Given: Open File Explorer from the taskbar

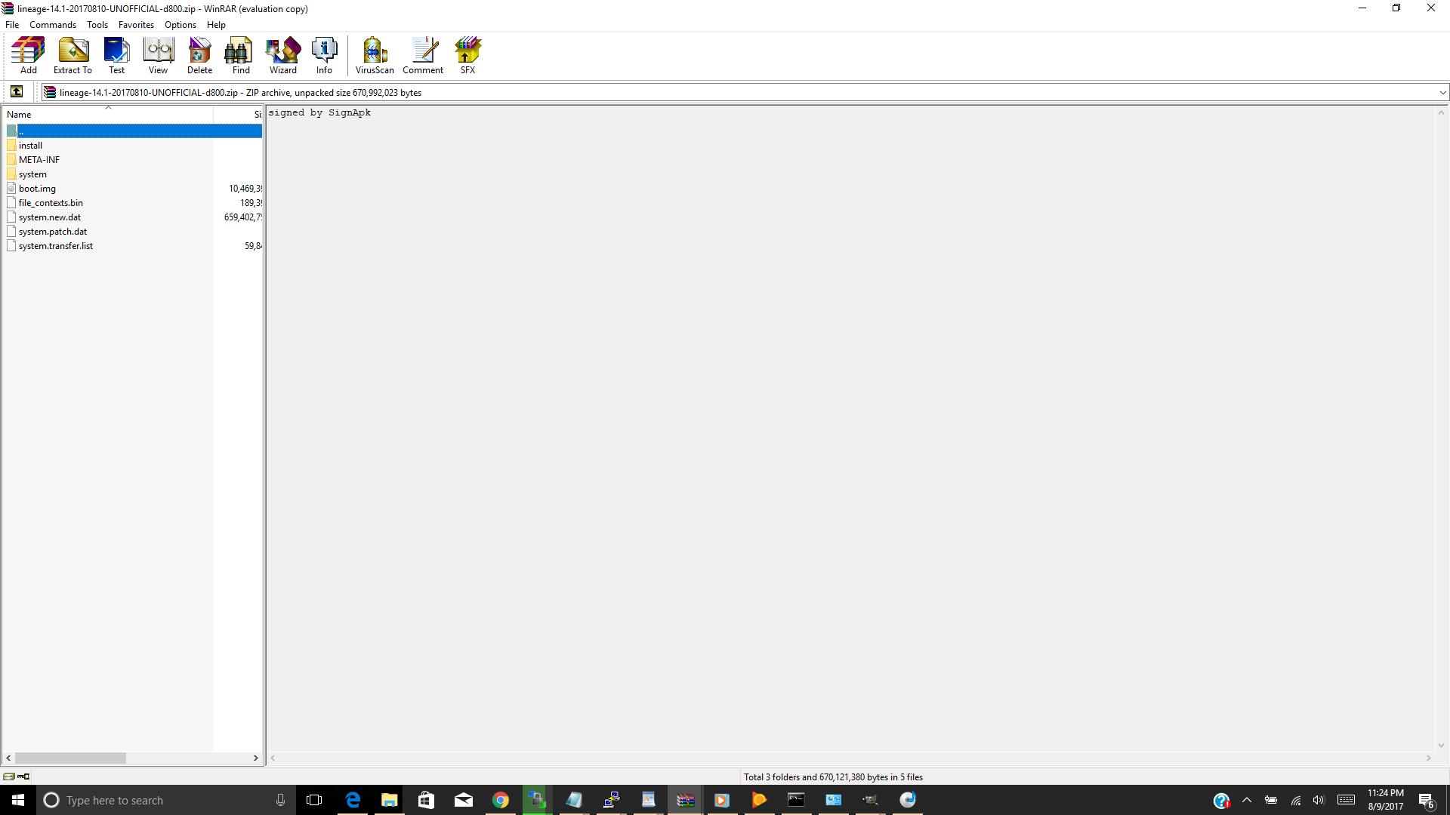Looking at the screenshot, I should point(389,800).
